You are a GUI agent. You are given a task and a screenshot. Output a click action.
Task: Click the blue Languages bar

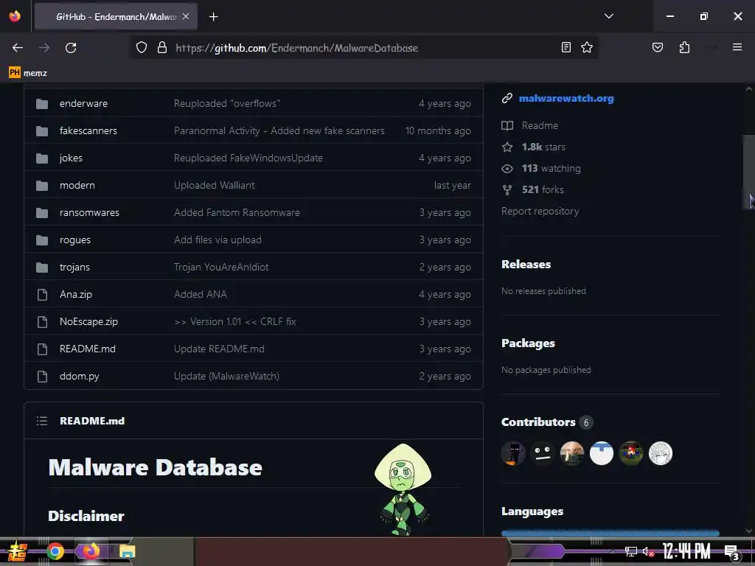coord(610,534)
